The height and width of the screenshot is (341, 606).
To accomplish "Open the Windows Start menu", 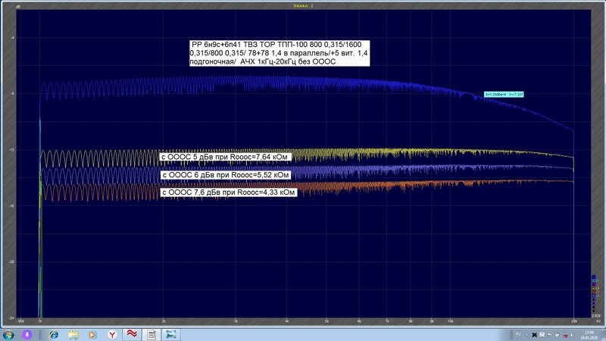I will [8, 334].
